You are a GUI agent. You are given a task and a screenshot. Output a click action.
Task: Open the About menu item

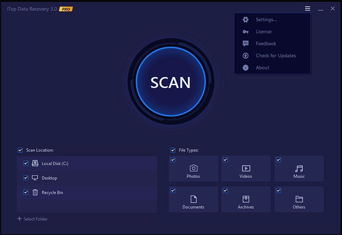262,68
